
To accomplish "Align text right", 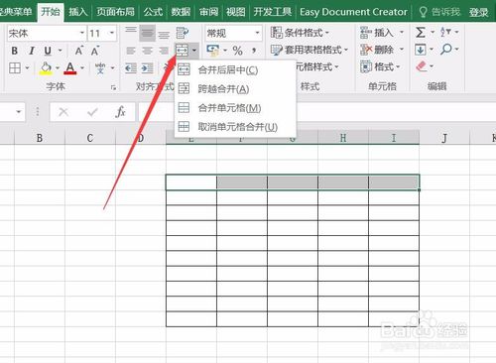I will [164, 51].
